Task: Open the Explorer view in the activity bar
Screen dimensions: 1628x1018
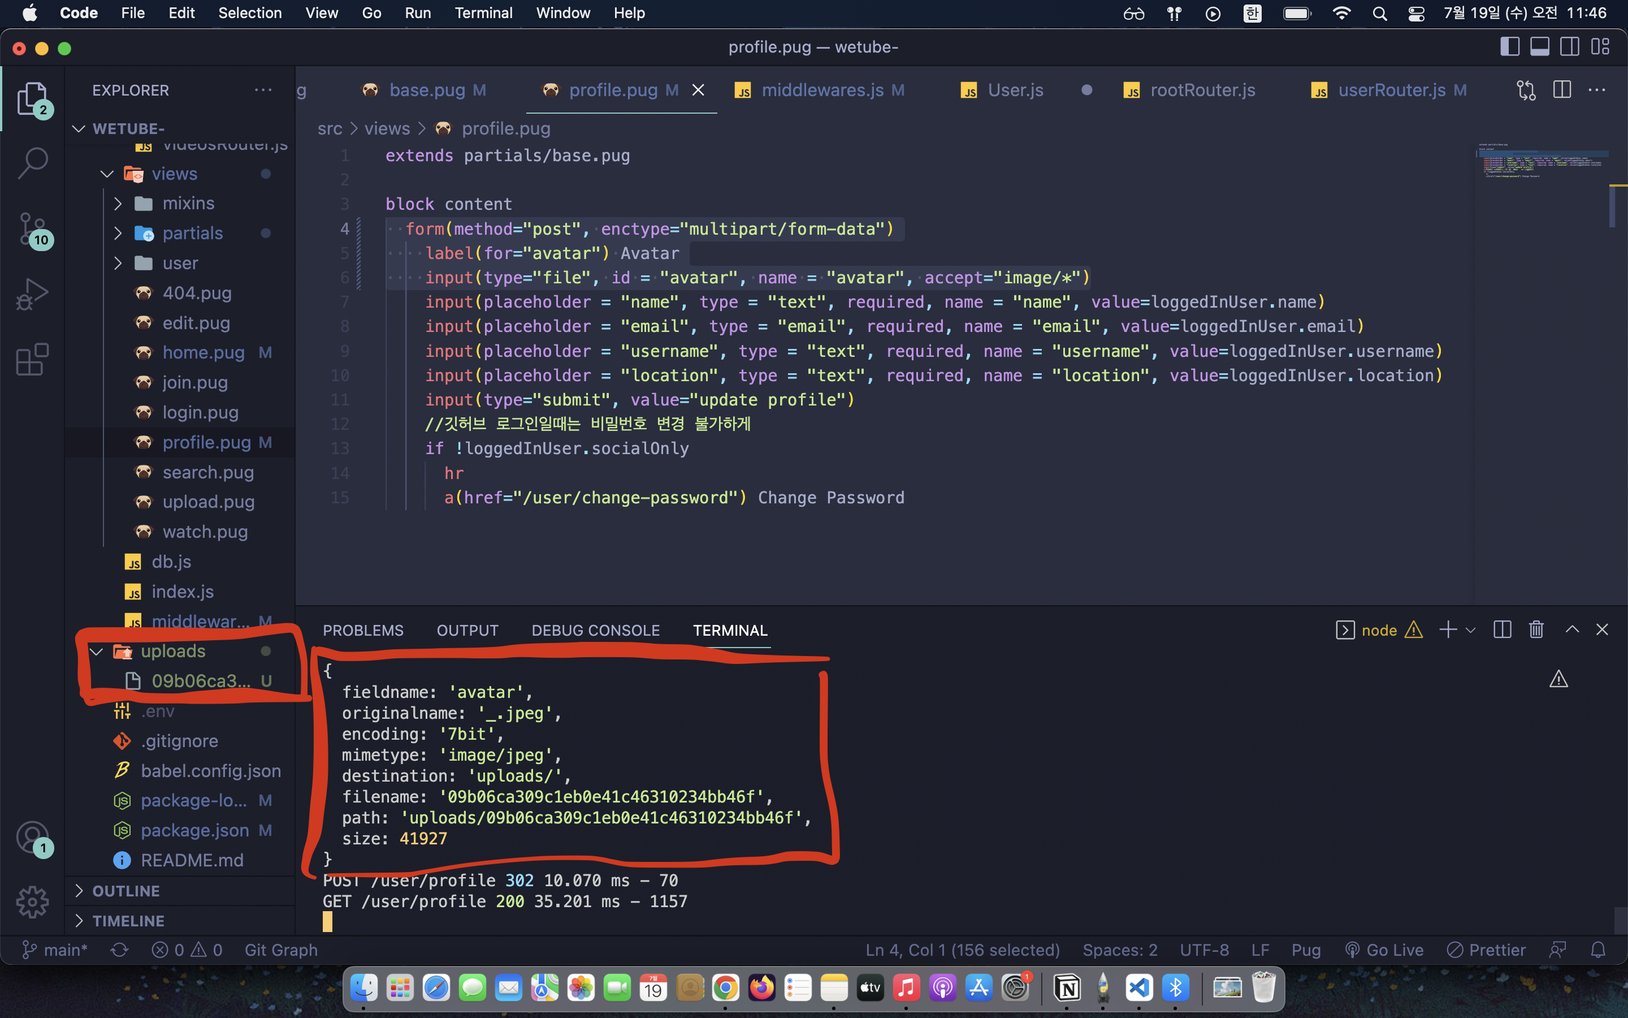Action: (x=32, y=99)
